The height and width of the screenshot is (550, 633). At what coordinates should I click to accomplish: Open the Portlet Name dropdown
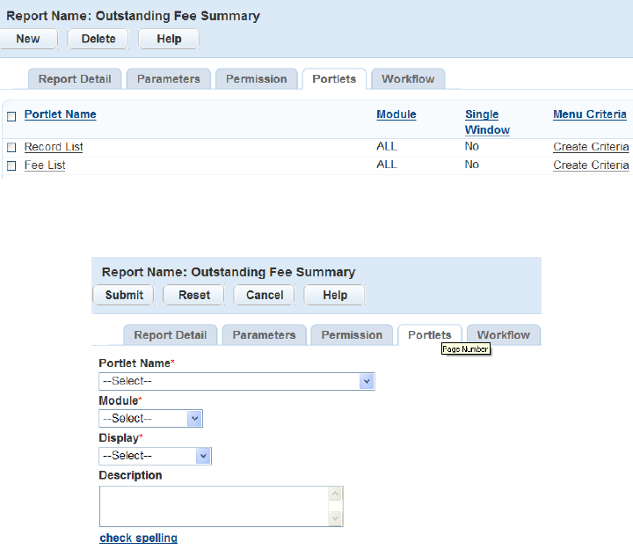(236, 381)
